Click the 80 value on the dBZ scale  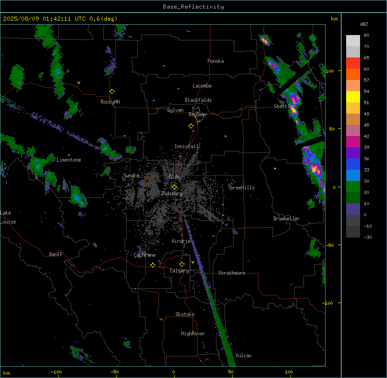pos(366,35)
